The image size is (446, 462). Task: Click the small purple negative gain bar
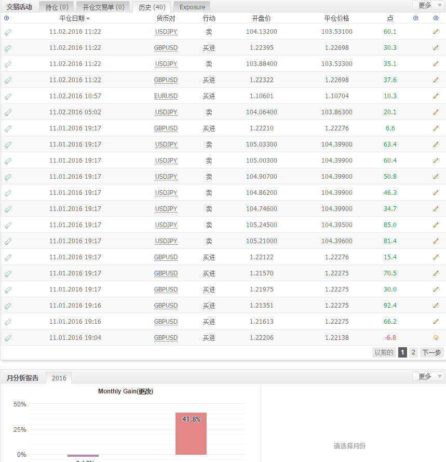(x=83, y=456)
